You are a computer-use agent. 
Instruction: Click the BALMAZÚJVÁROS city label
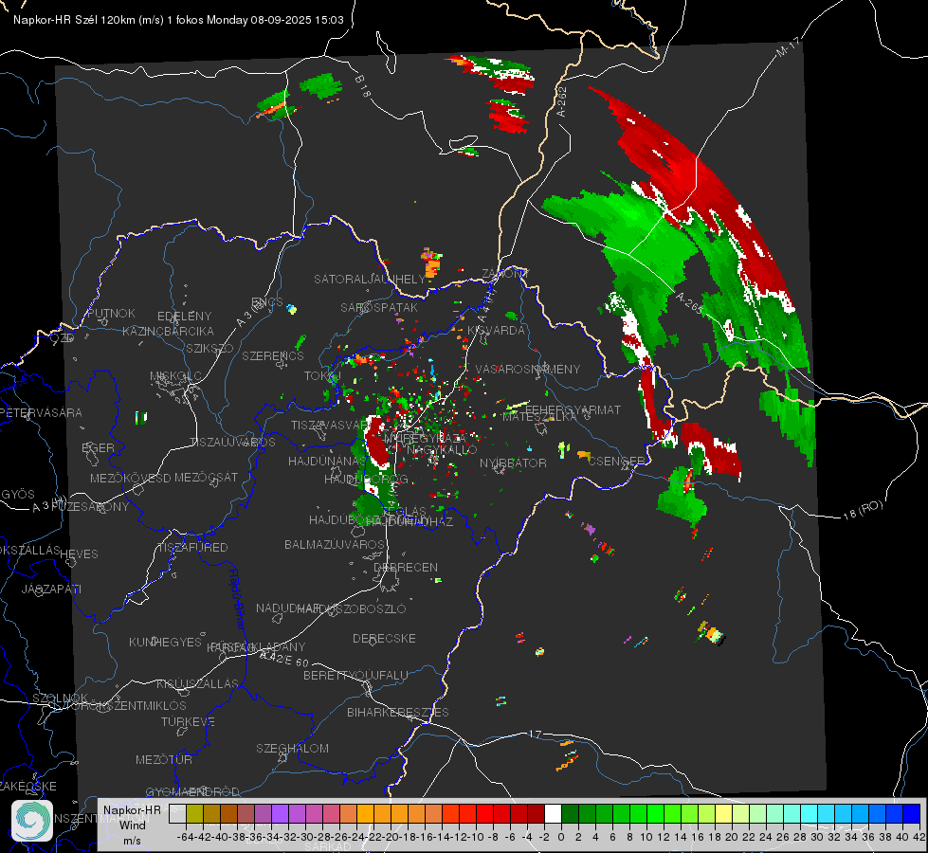click(x=335, y=544)
